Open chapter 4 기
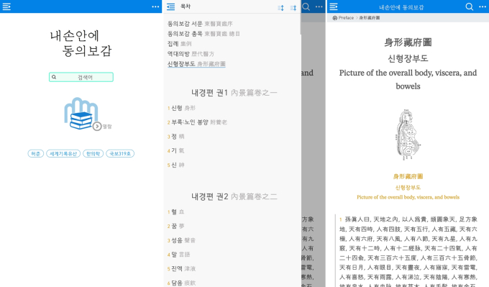489x287 pixels. [176, 150]
